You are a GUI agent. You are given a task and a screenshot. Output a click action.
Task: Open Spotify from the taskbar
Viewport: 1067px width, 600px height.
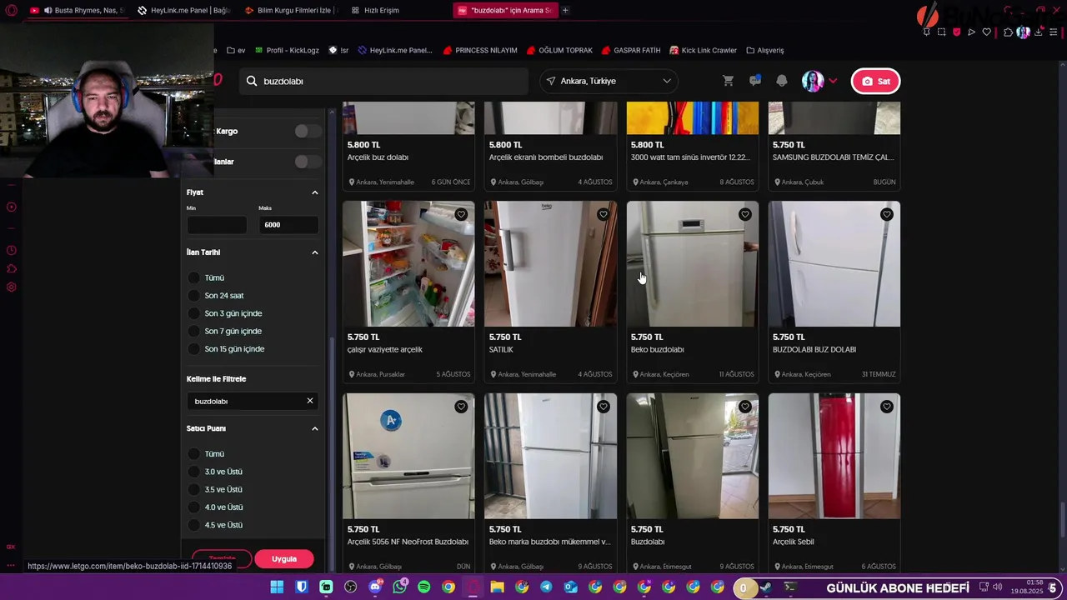(x=423, y=587)
